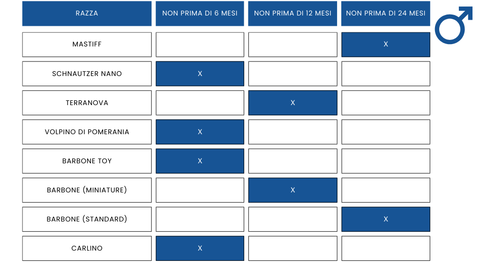Select the NON PRIMA DI 12 MESI header
Viewport: 480px width, 267px height.
pyautogui.click(x=292, y=14)
